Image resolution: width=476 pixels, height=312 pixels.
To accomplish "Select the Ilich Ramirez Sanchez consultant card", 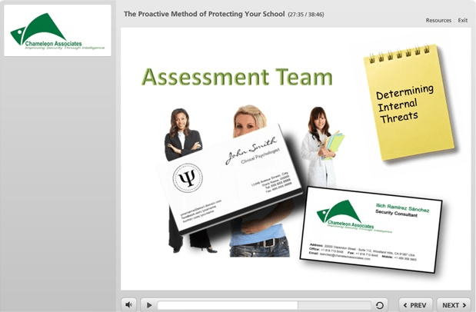I will [x=370, y=227].
